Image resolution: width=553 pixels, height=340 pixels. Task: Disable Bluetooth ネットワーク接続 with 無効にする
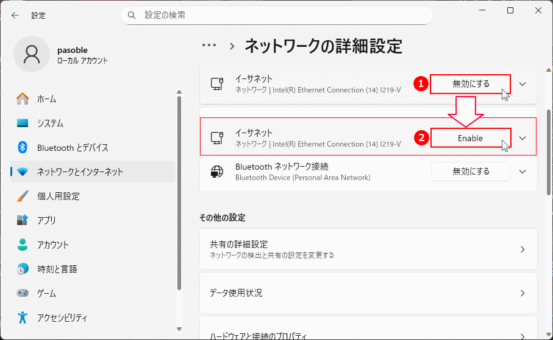click(471, 172)
